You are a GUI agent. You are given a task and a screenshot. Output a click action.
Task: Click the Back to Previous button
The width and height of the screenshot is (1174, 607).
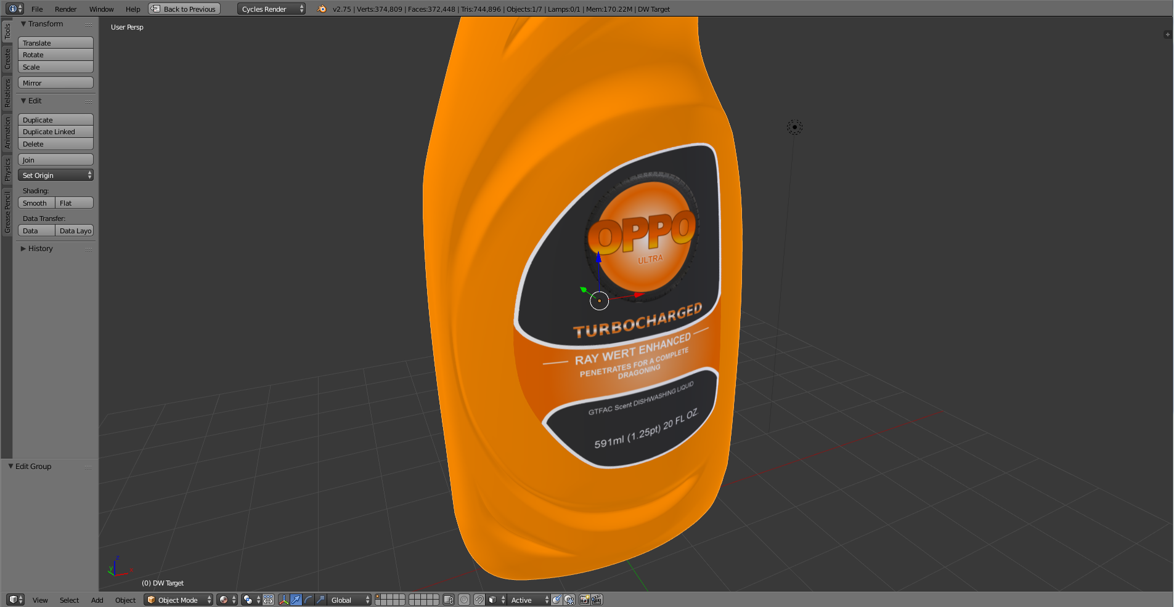[184, 9]
